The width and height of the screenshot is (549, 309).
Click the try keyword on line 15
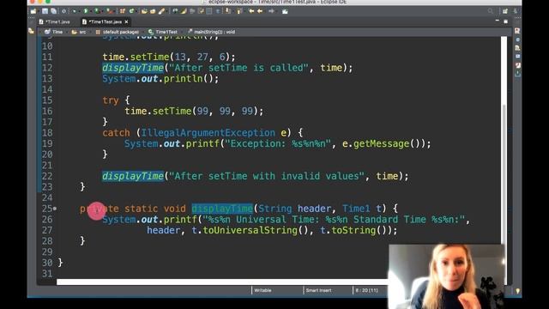pyautogui.click(x=111, y=100)
